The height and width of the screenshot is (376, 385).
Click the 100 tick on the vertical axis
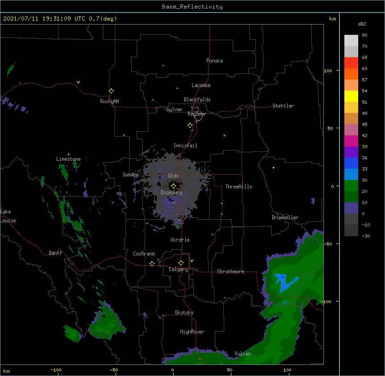(328, 71)
